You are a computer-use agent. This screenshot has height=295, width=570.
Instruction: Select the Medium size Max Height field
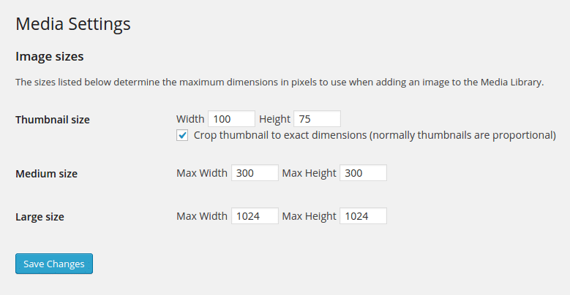(363, 173)
